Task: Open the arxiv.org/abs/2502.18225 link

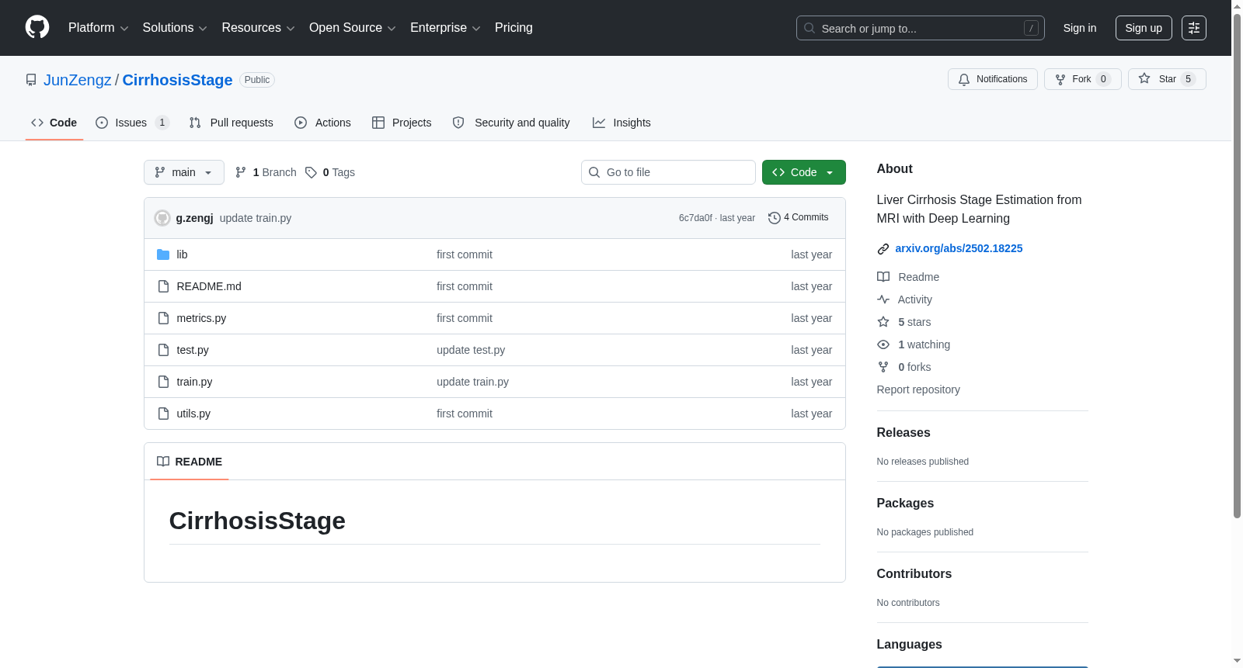Action: pos(959,248)
